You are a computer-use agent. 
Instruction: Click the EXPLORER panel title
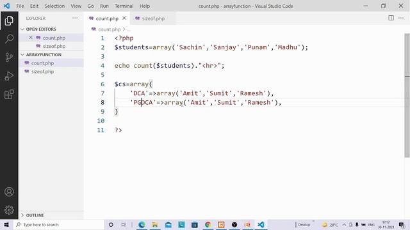click(x=36, y=19)
